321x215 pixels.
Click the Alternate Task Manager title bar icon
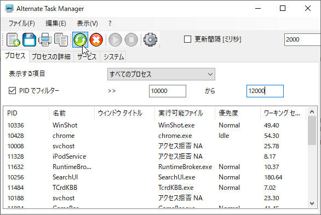click(9, 8)
